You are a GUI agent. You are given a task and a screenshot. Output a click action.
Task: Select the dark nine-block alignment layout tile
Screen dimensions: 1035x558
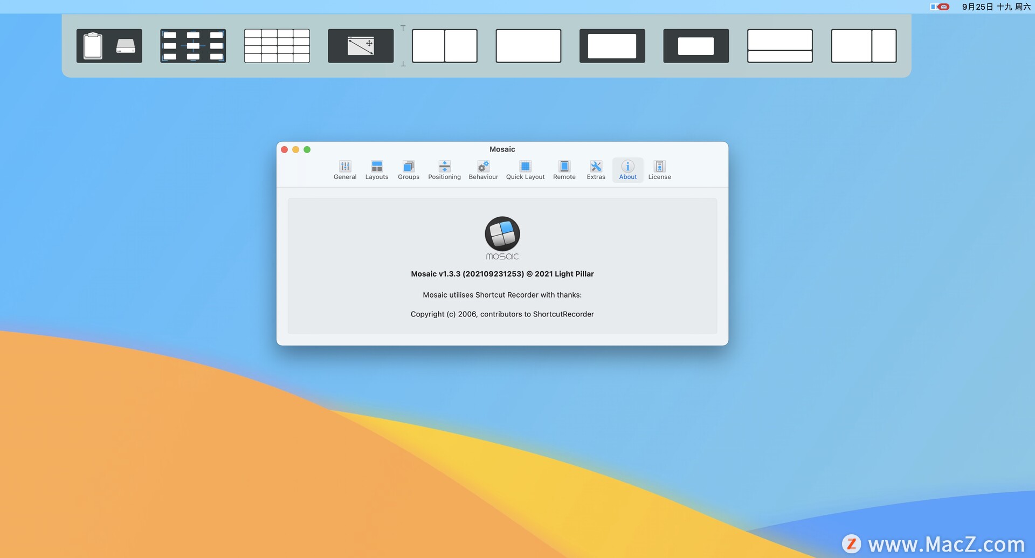pyautogui.click(x=193, y=46)
